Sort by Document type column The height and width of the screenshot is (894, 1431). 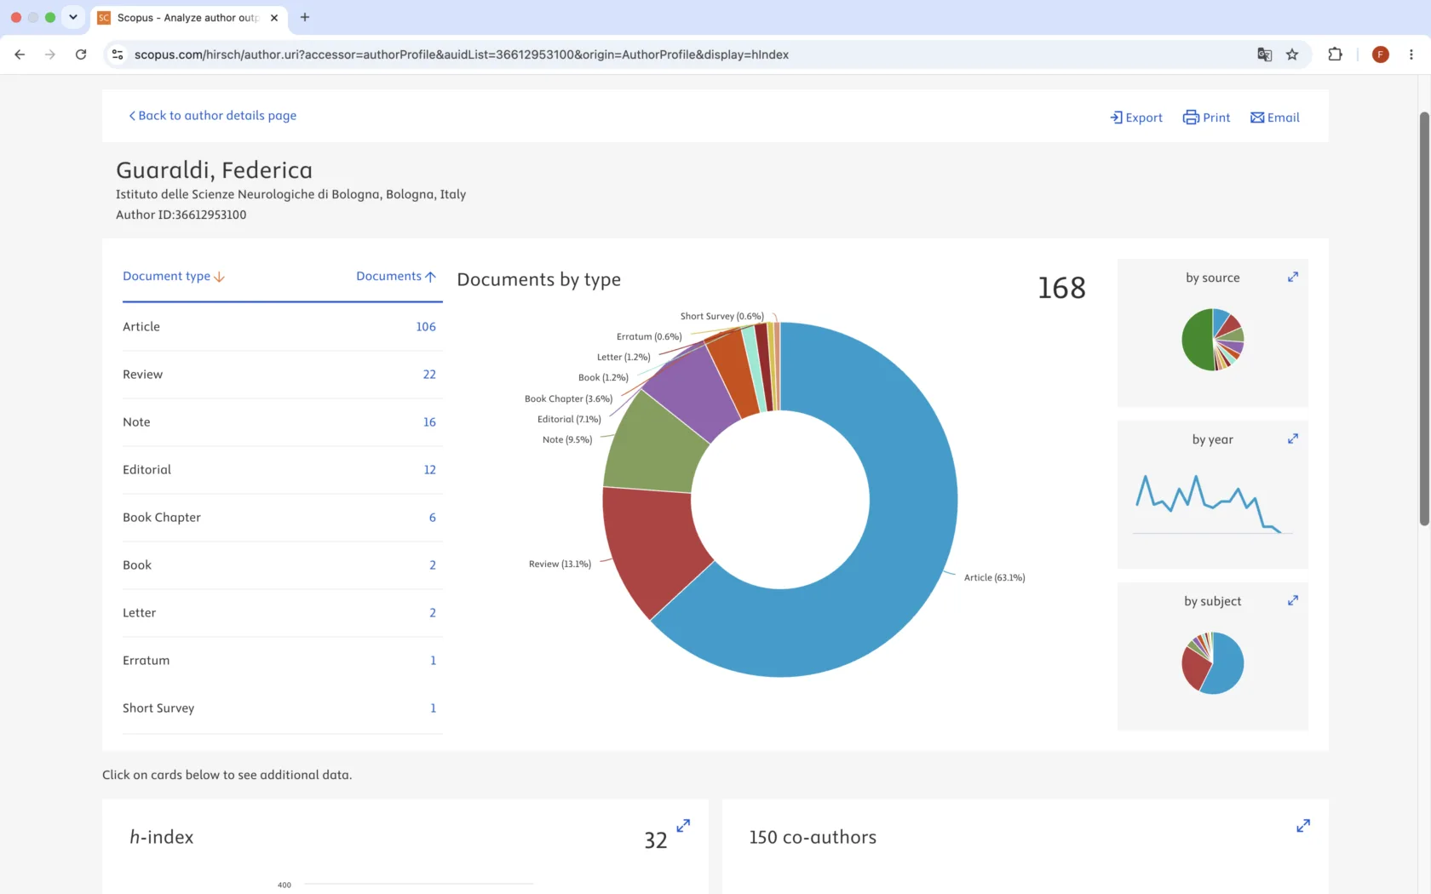[x=174, y=276]
